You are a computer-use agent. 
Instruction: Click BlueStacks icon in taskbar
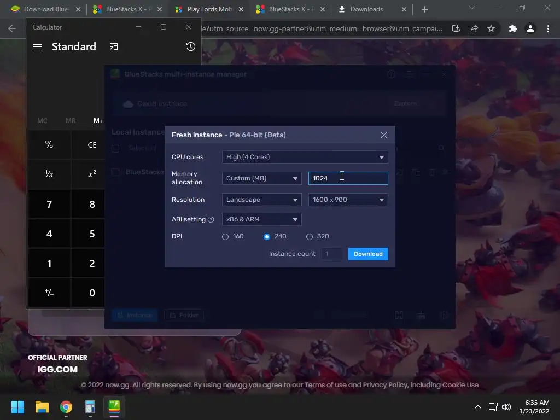coord(114,407)
